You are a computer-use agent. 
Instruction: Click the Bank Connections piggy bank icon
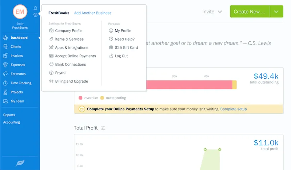pos(52,65)
